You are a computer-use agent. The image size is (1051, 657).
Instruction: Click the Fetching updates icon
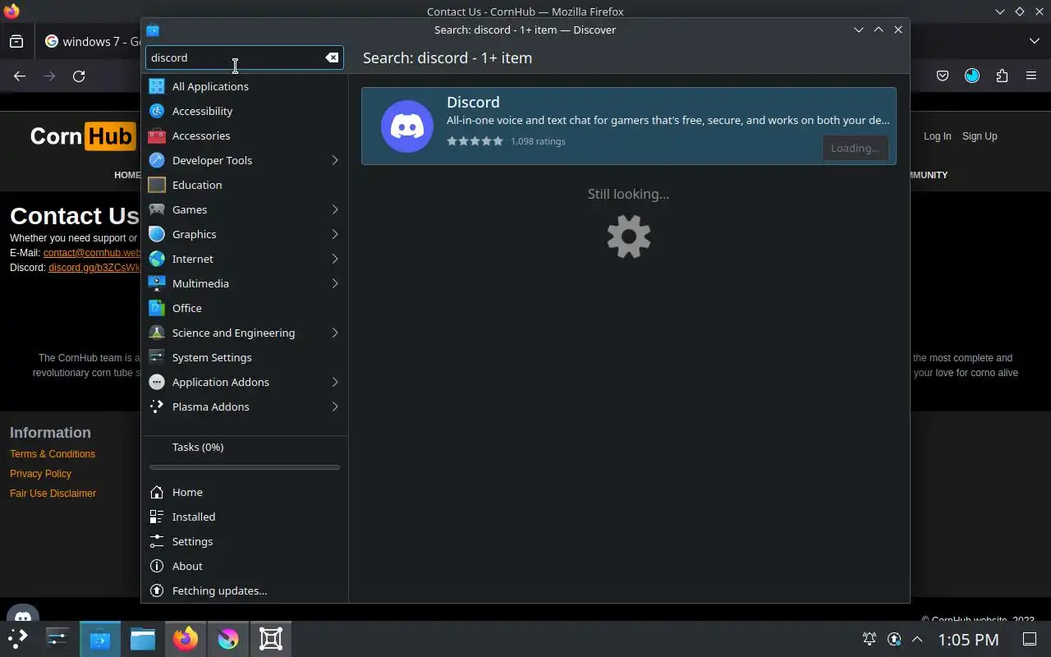(157, 590)
